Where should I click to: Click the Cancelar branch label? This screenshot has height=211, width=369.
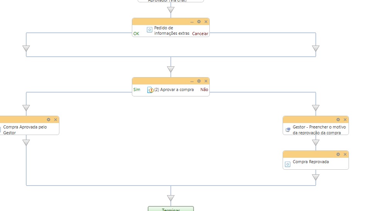pyautogui.click(x=200, y=34)
